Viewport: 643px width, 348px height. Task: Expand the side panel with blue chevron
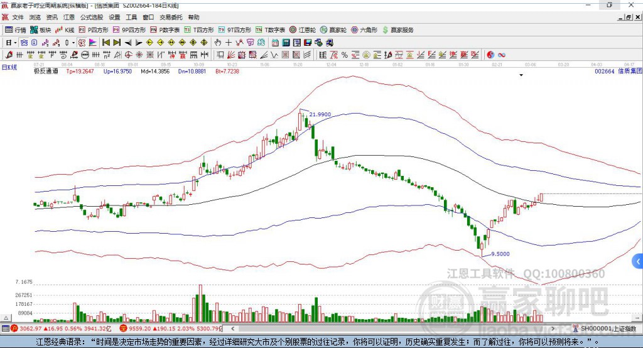point(638,261)
